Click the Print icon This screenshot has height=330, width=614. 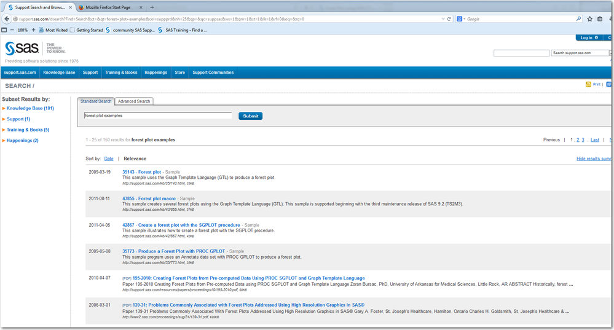tap(588, 84)
